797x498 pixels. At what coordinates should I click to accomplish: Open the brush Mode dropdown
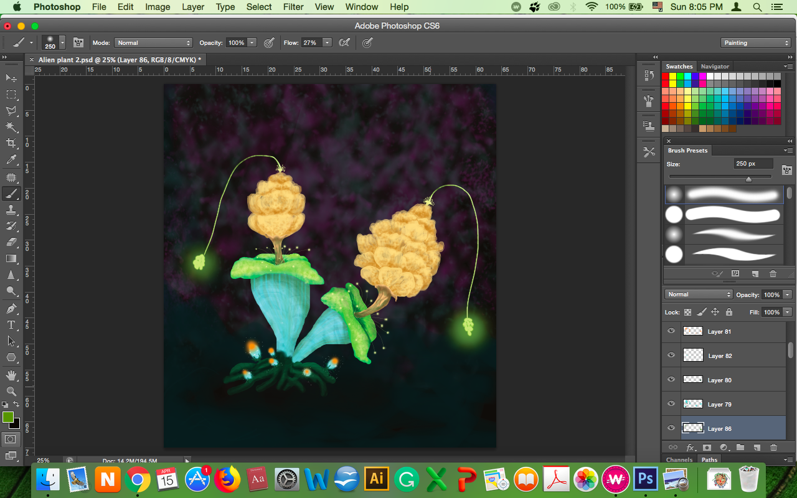pos(153,43)
